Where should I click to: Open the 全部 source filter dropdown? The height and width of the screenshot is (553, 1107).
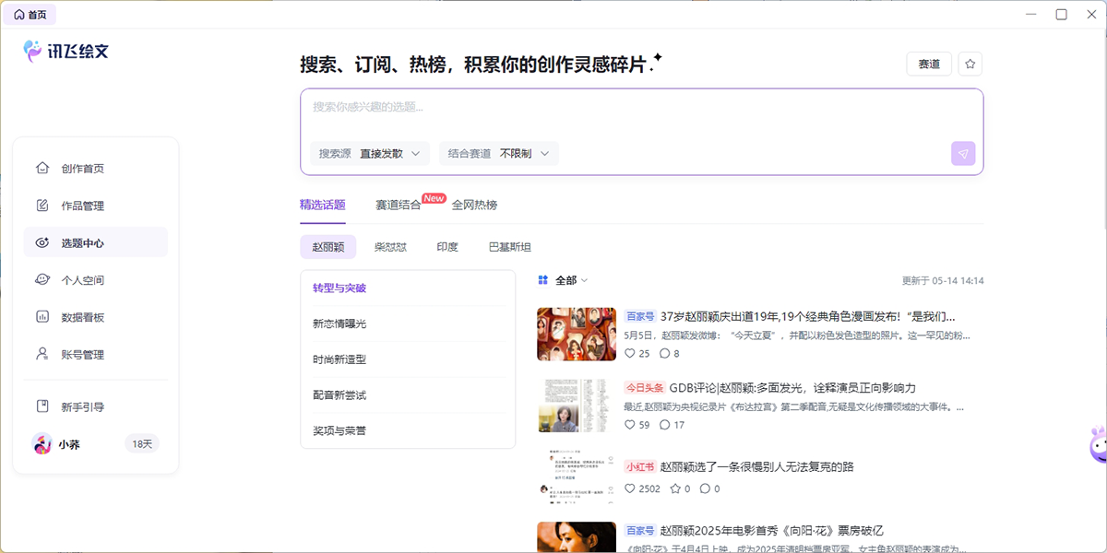pos(563,280)
